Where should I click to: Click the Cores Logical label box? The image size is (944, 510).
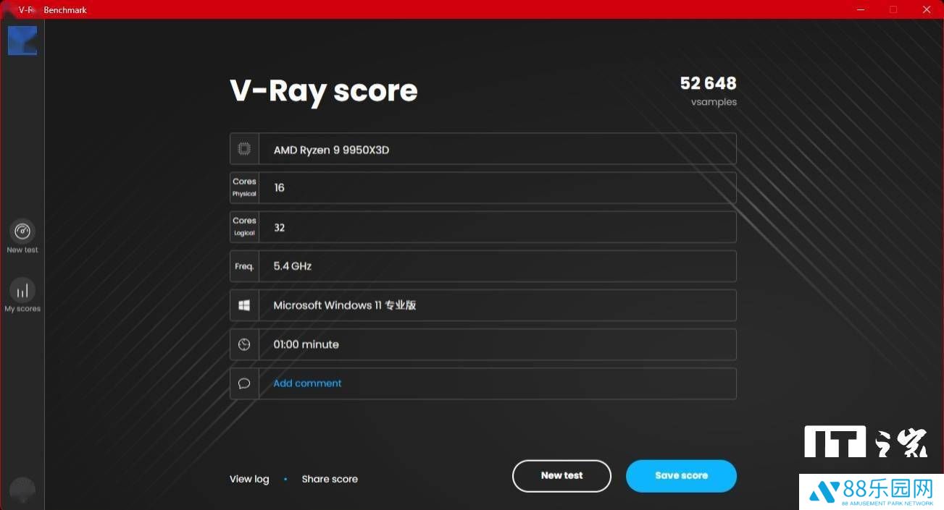click(x=244, y=227)
